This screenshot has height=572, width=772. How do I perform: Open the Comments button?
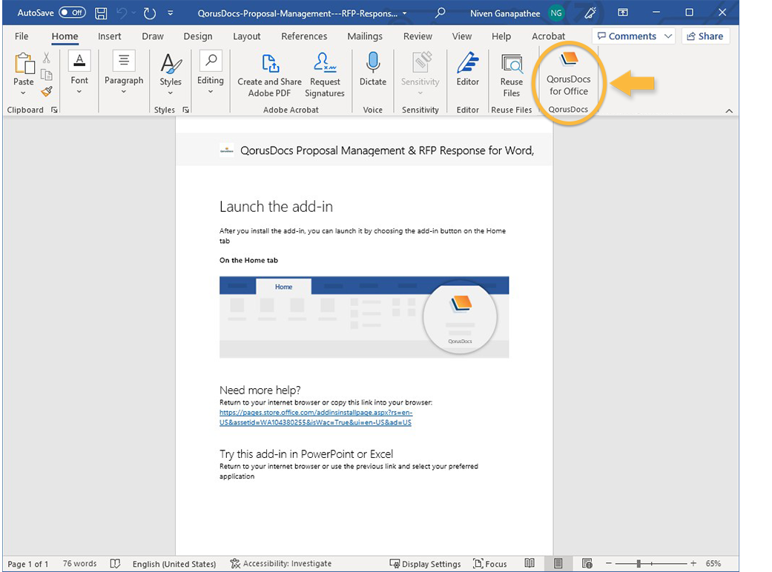[627, 36]
